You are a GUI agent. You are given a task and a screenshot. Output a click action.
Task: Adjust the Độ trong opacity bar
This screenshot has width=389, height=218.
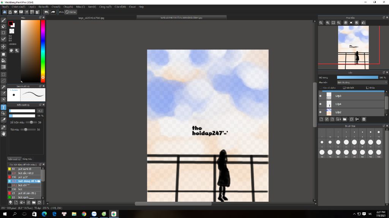point(357,77)
